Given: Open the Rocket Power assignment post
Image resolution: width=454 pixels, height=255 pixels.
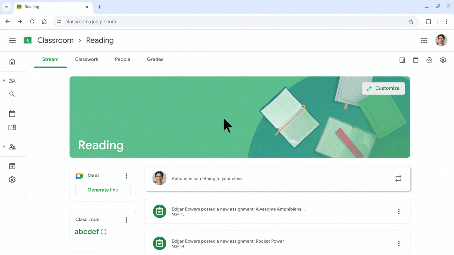Looking at the screenshot, I should click(277, 243).
